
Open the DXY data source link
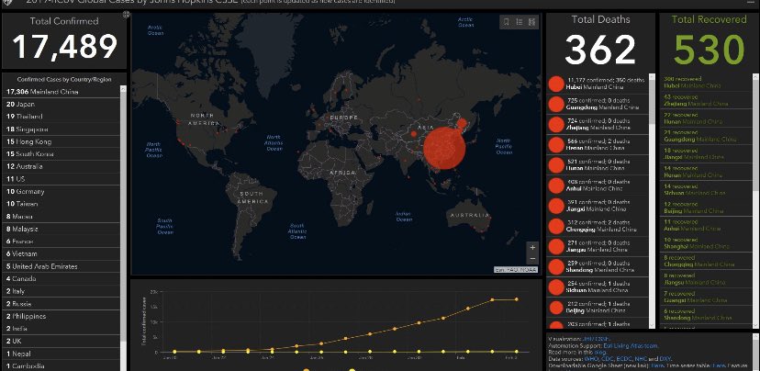click(665, 359)
